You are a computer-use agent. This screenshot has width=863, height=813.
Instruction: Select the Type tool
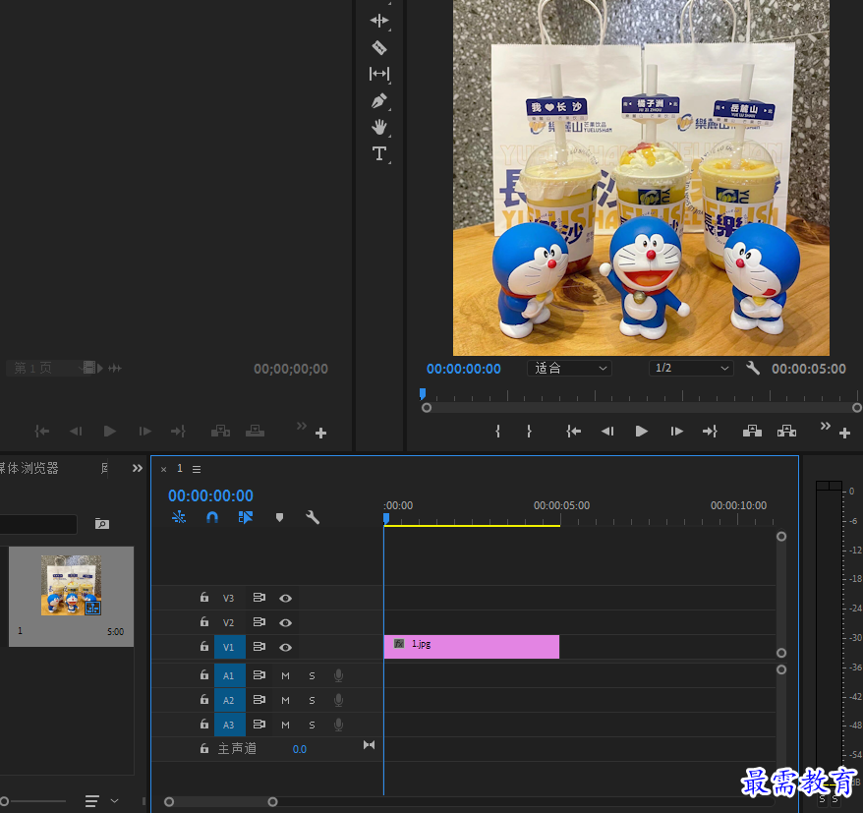point(379,153)
